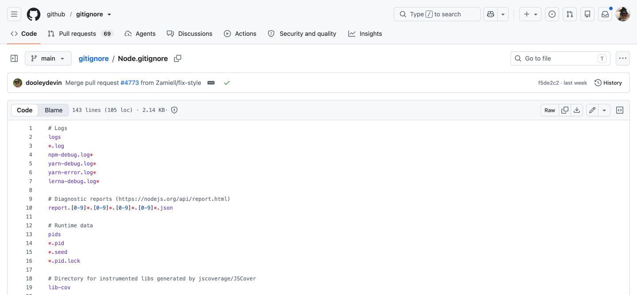Open notifications inbox
The width and height of the screenshot is (637, 295).
[605, 14]
